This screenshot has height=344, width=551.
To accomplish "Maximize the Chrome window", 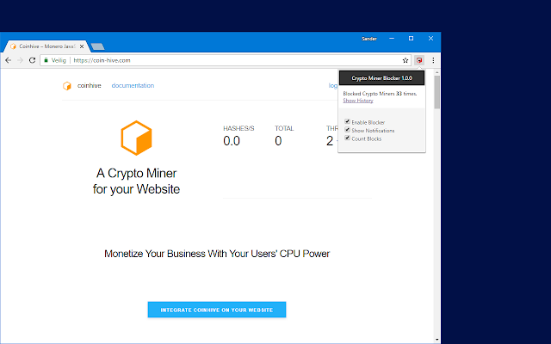I will coord(411,38).
